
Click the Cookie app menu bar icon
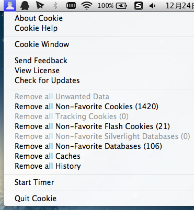point(10,5)
